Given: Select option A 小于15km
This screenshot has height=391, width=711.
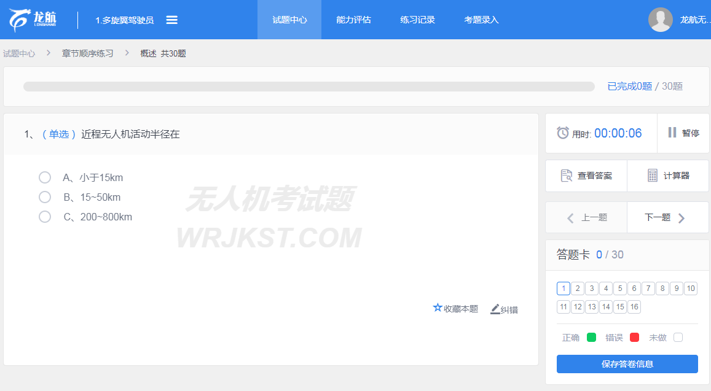Looking at the screenshot, I should (x=45, y=177).
